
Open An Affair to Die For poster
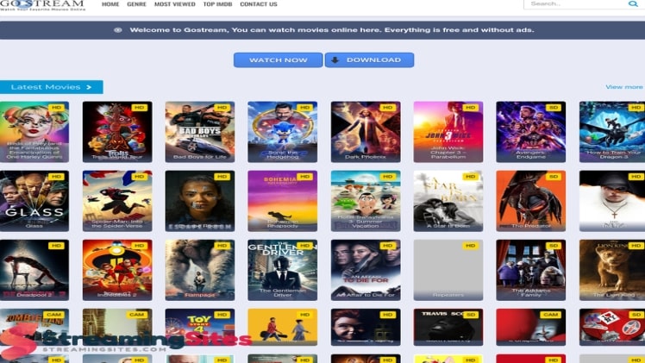click(366, 270)
